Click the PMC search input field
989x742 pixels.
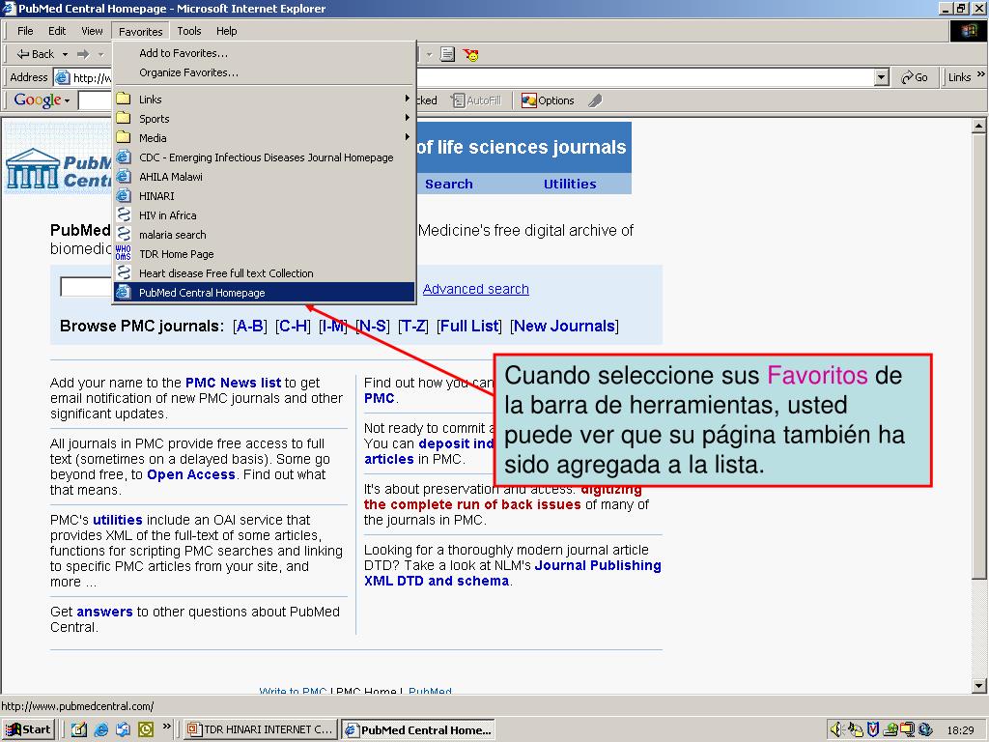tap(86, 286)
